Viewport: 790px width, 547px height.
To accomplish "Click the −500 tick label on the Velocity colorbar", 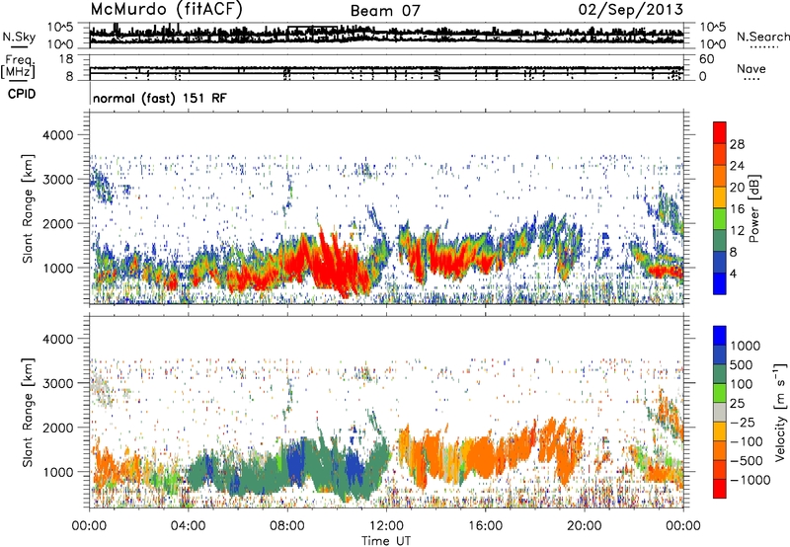I will (x=747, y=460).
